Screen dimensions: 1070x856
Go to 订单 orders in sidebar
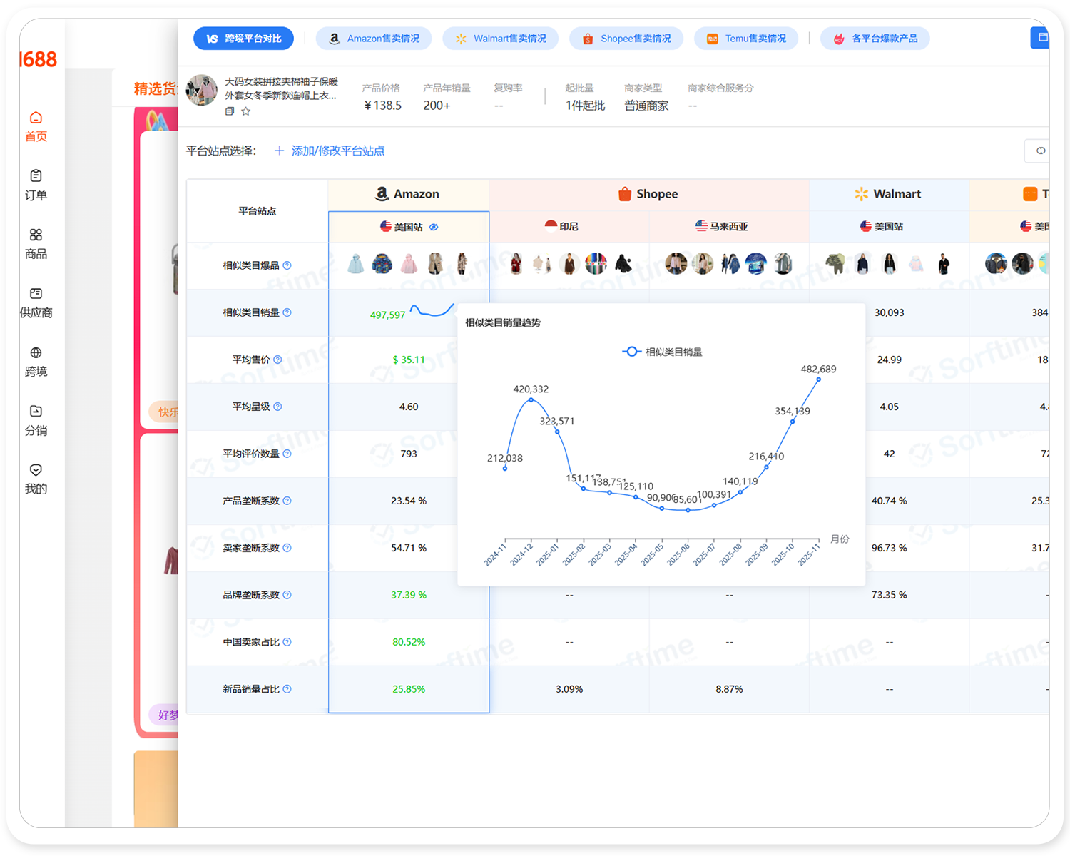(36, 177)
